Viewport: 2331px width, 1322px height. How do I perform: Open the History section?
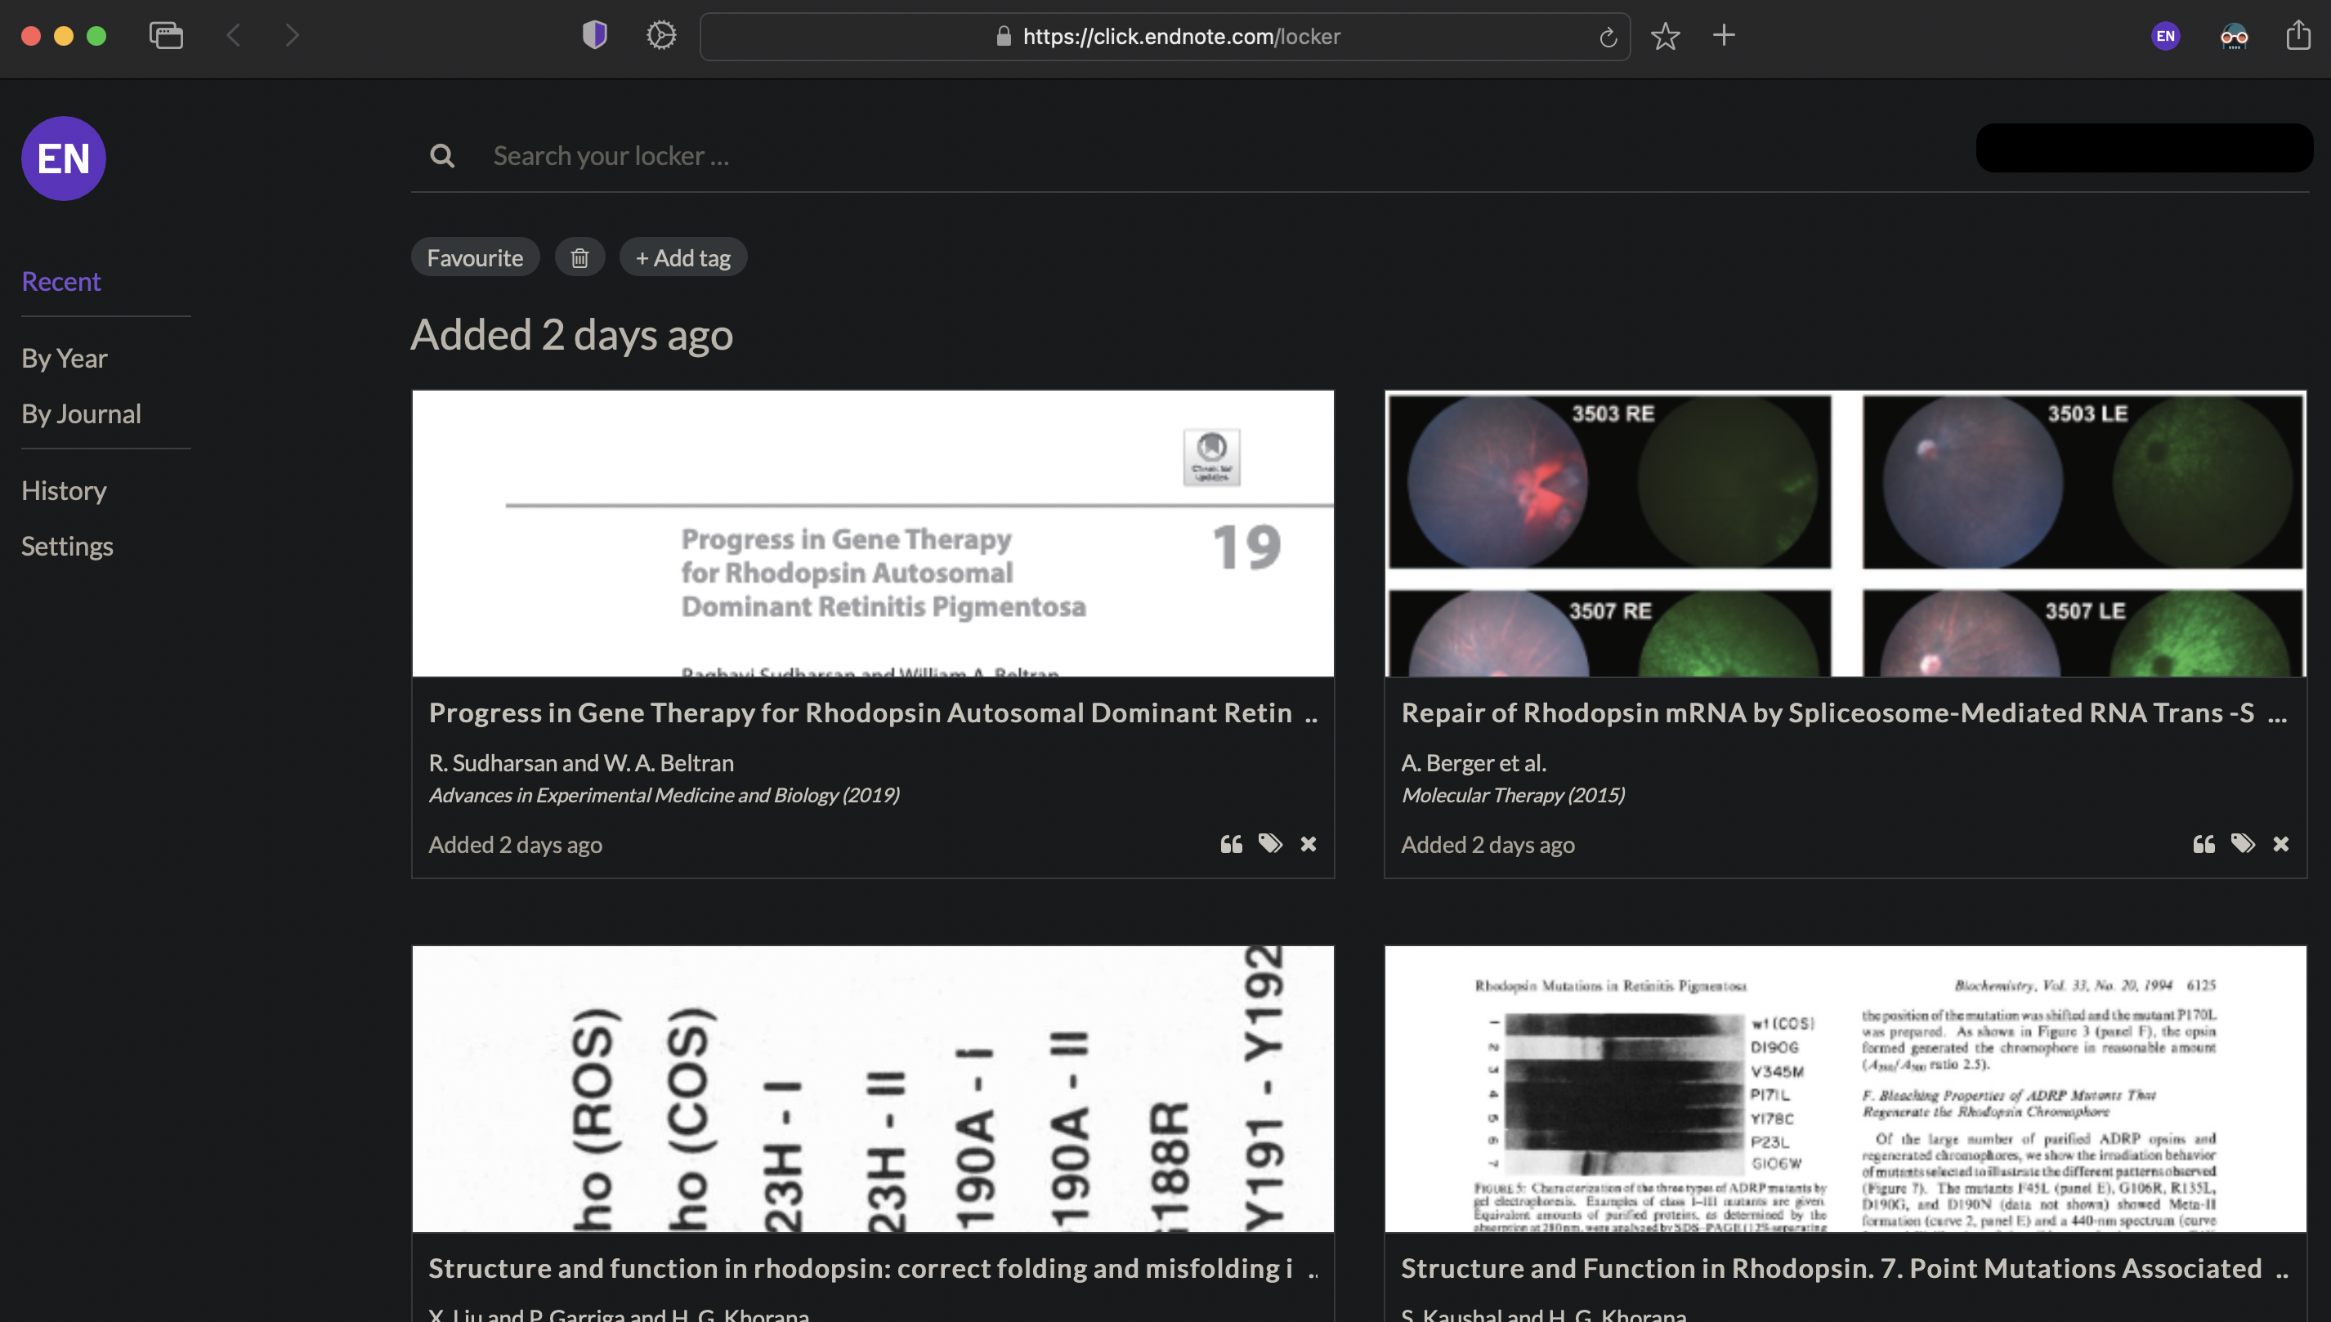pyautogui.click(x=64, y=491)
